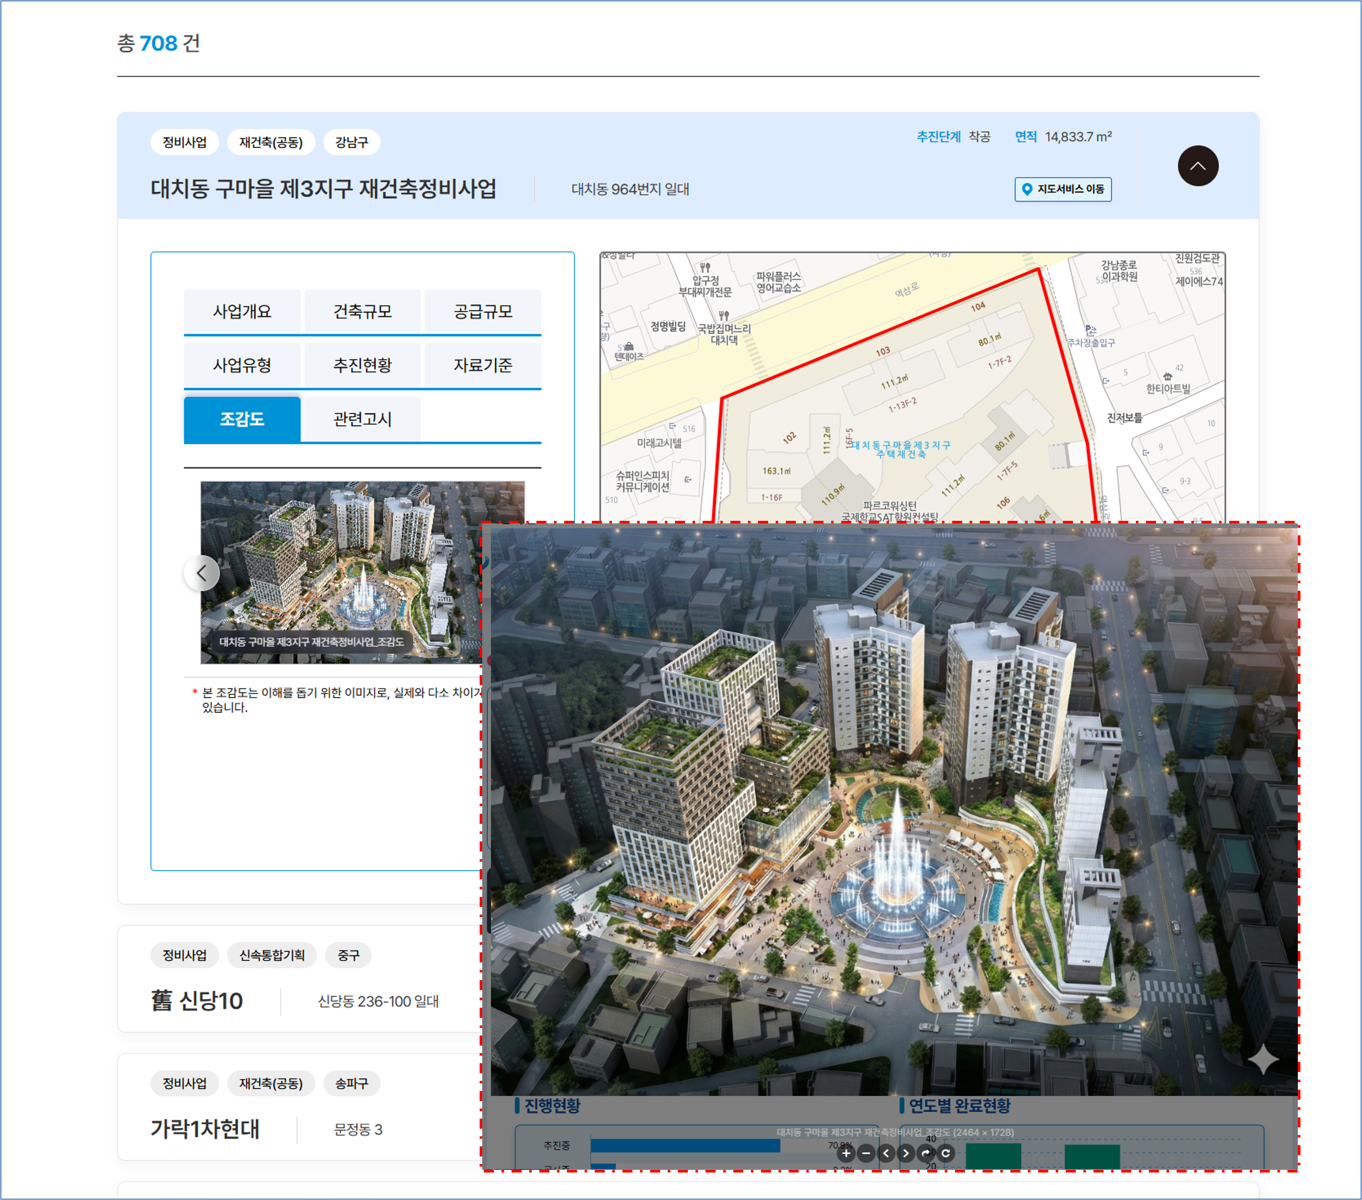Viewport: 1362px width, 1200px height.
Task: Select the 관련고시 tab
Action: 362,419
